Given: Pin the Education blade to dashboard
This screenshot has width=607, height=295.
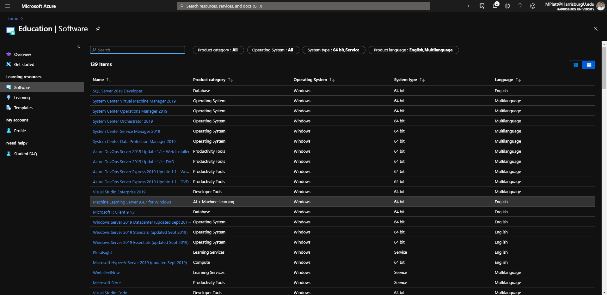Looking at the screenshot, I should [98, 29].
